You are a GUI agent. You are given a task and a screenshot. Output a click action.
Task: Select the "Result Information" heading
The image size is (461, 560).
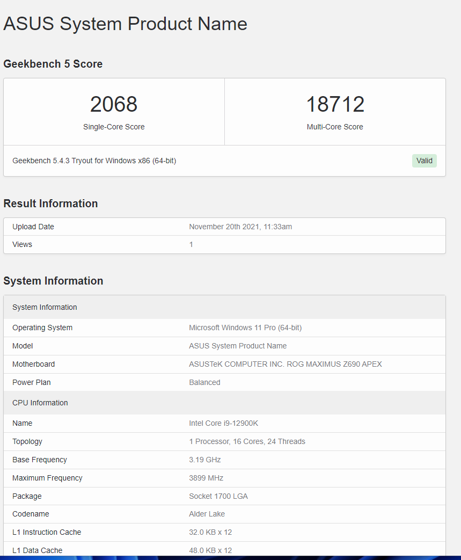coord(50,203)
